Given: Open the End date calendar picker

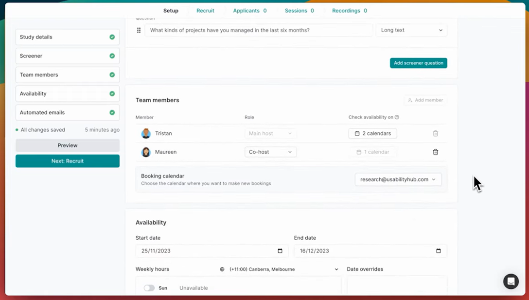Looking at the screenshot, I should point(438,250).
